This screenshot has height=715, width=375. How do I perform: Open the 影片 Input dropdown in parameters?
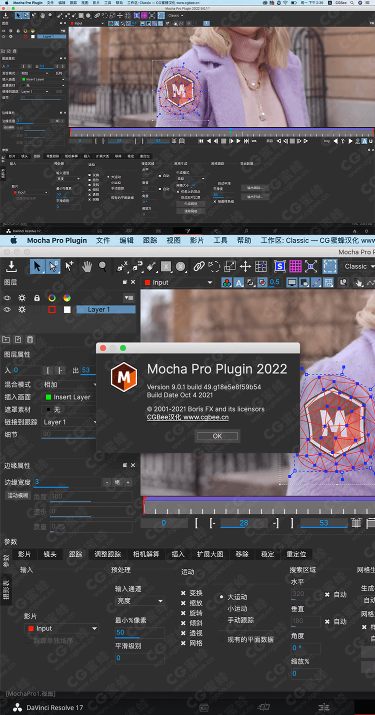pyautogui.click(x=62, y=628)
